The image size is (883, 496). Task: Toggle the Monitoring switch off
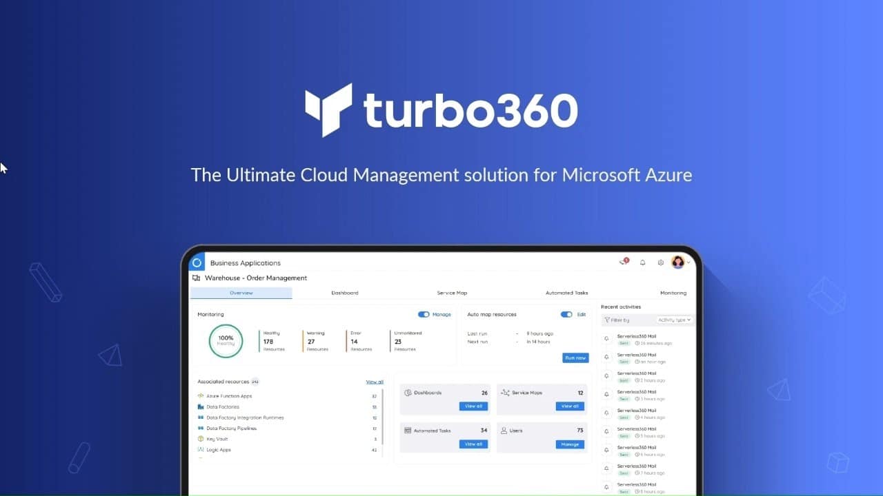tap(424, 314)
